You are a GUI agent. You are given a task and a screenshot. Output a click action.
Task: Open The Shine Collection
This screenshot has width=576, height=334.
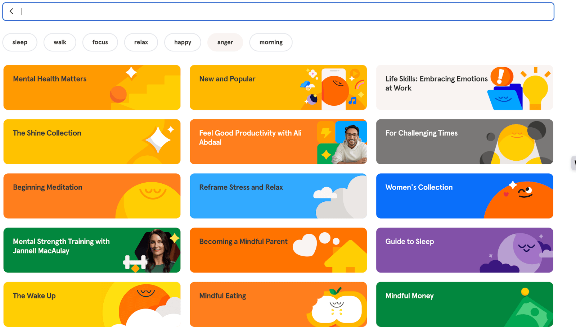pos(92,142)
